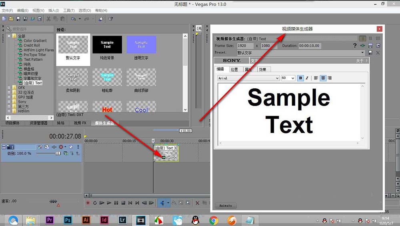Delete preset X icon in generator
This screenshot has width=400, height=226.
click(x=378, y=53)
